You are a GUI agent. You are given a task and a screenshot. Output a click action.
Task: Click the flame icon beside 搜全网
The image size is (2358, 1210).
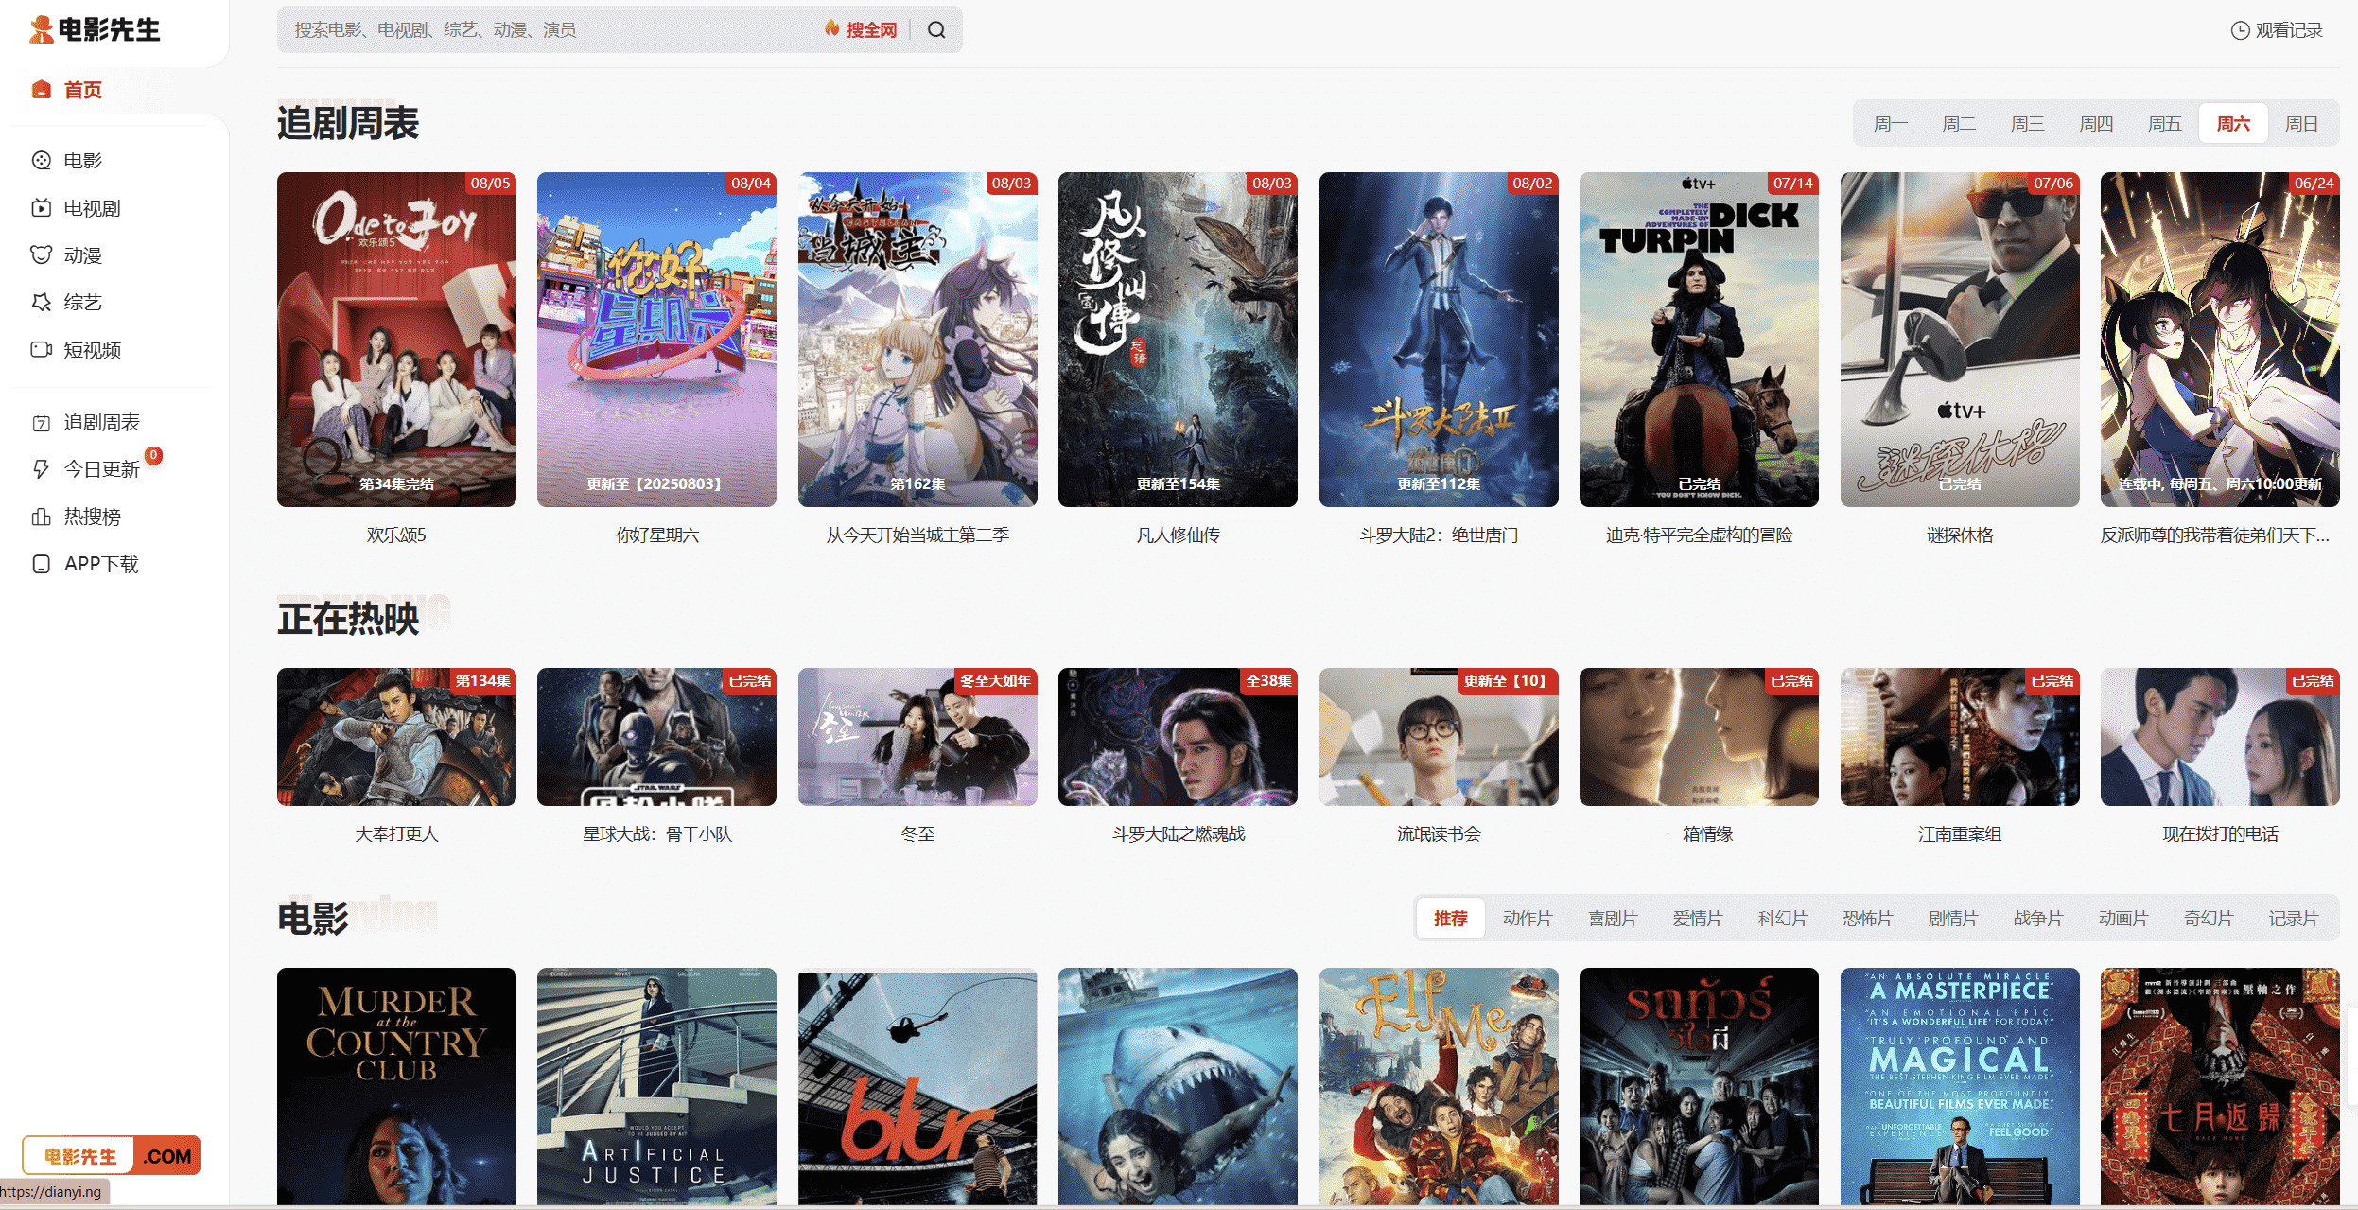tap(831, 28)
